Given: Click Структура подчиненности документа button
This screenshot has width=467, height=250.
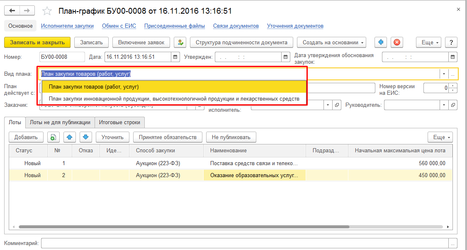Looking at the screenshot, I should pyautogui.click(x=241, y=43).
